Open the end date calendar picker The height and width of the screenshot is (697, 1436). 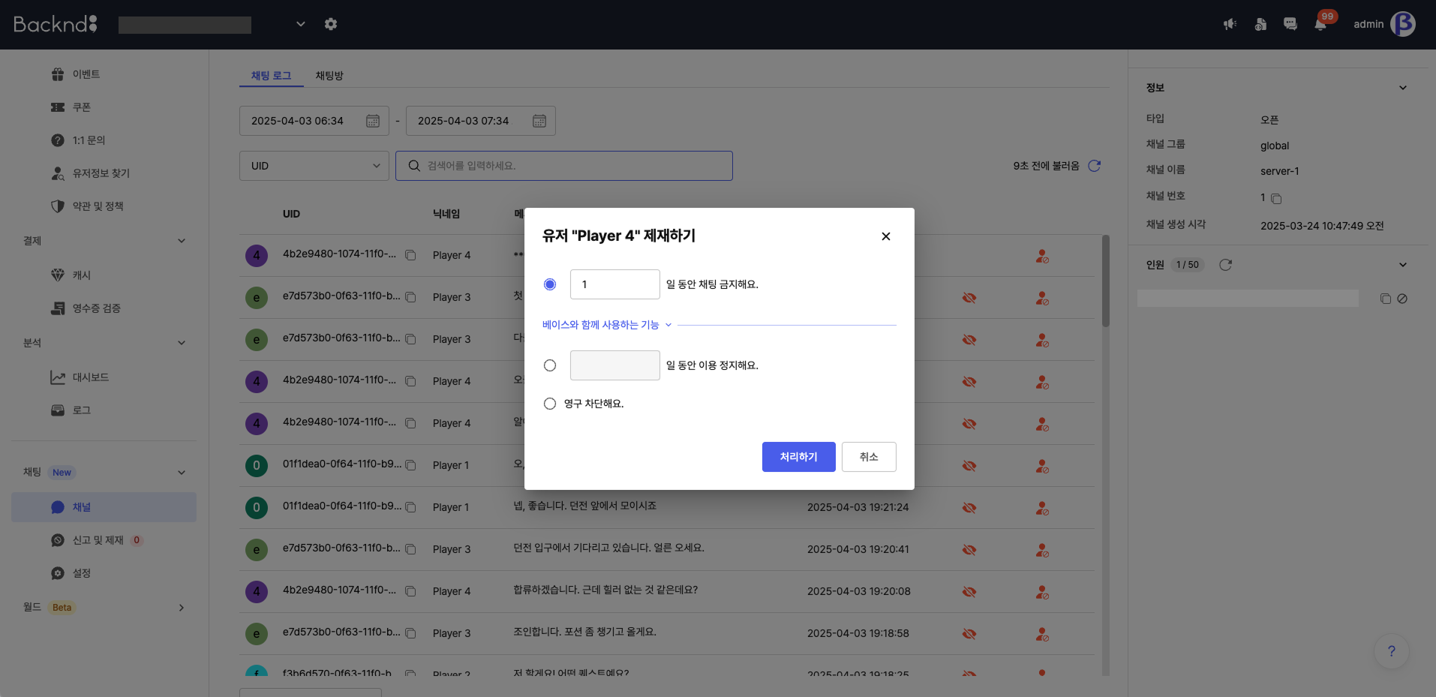539,121
